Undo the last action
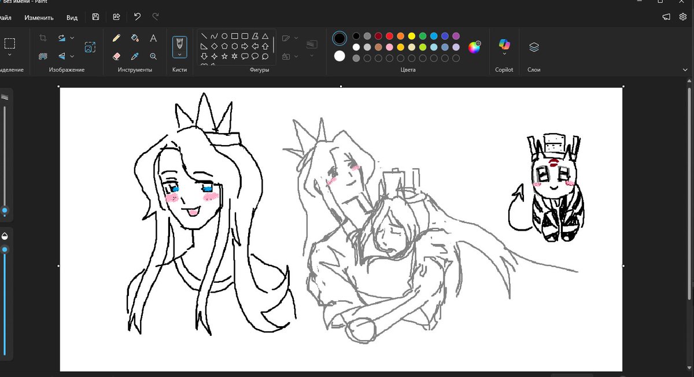Screen dimensions: 694x377 tap(137, 17)
